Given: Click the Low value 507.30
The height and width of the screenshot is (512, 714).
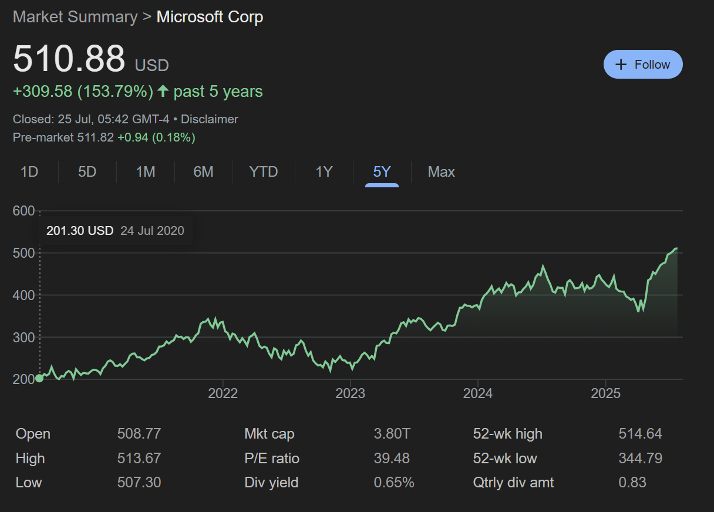Looking at the screenshot, I should click(x=139, y=483).
